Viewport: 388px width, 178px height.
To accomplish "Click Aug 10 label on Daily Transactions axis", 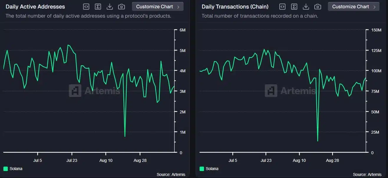I will 299,161.
